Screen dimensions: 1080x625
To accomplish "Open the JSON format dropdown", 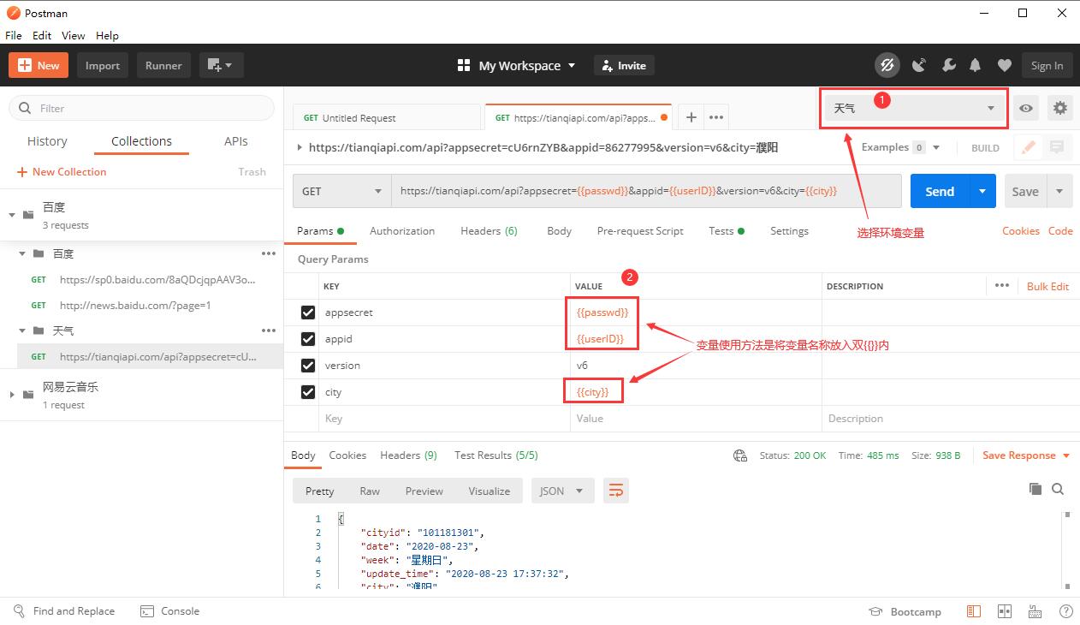I will point(562,491).
